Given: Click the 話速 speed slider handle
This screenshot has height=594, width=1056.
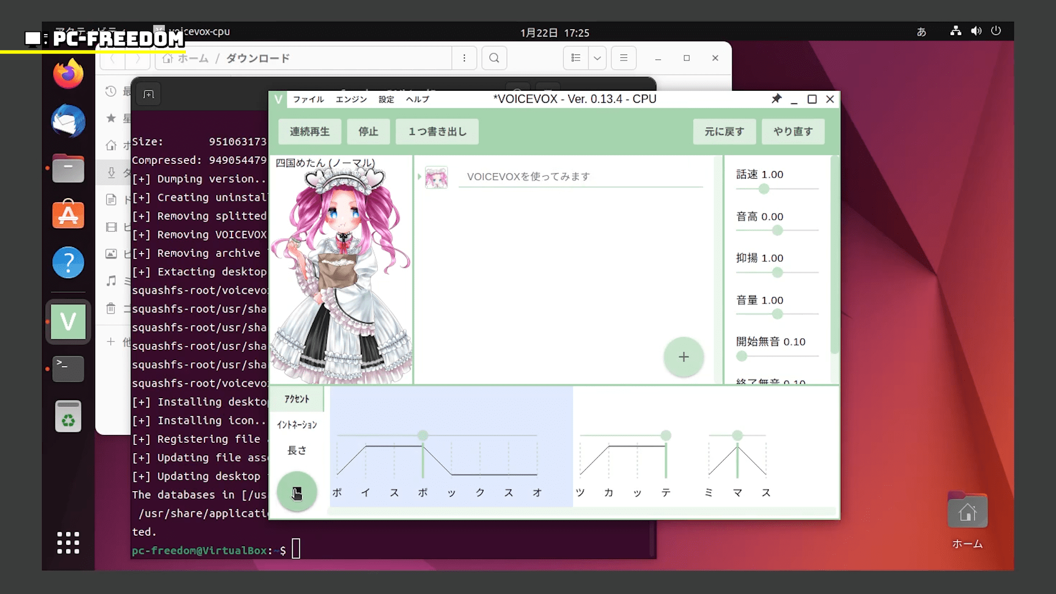Looking at the screenshot, I should (x=763, y=189).
